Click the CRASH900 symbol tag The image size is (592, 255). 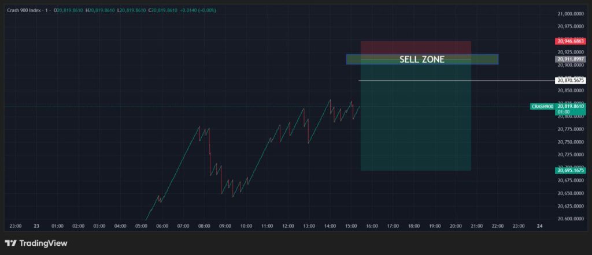[542, 107]
